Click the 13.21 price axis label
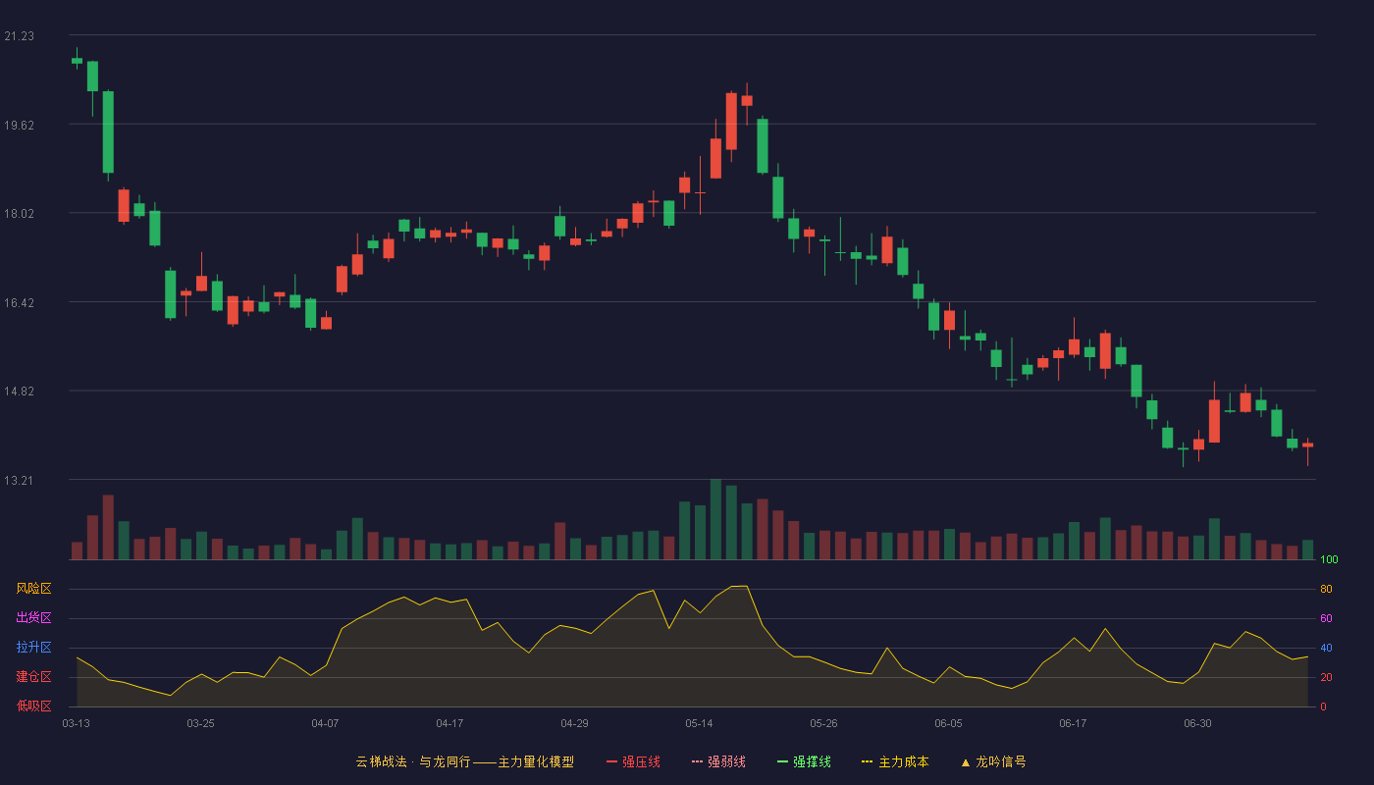Image resolution: width=1374 pixels, height=785 pixels. tap(19, 480)
